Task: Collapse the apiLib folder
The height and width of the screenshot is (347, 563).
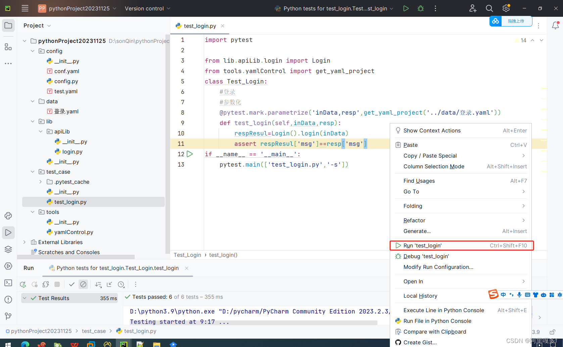Action: (41, 131)
